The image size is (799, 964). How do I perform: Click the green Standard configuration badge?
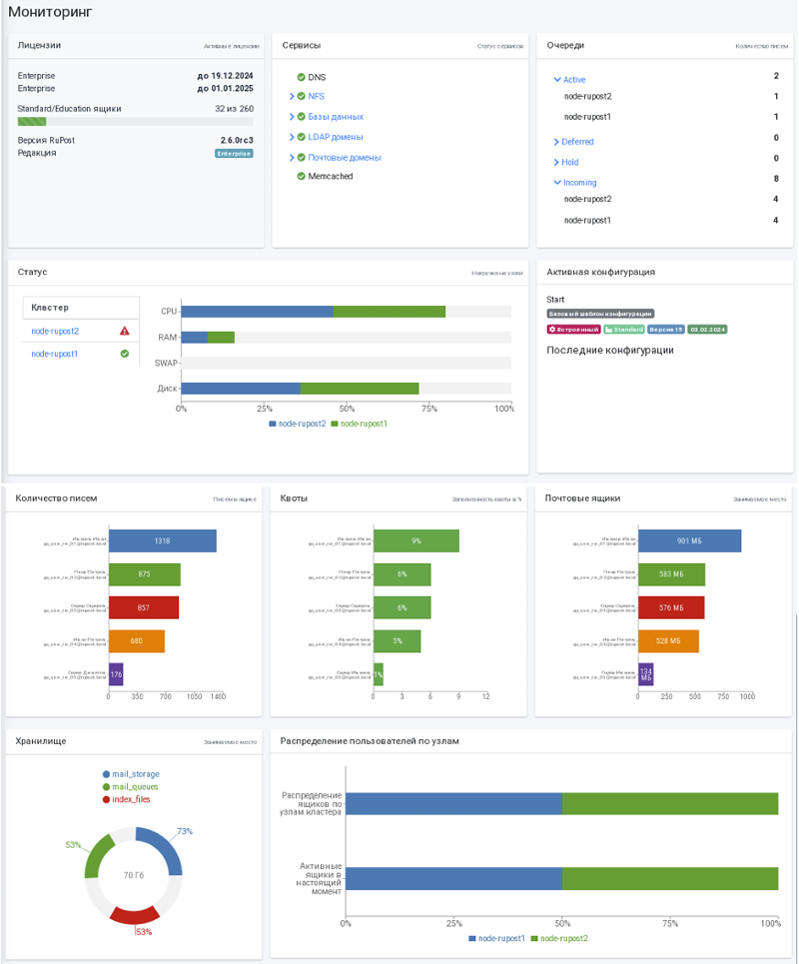click(x=623, y=329)
